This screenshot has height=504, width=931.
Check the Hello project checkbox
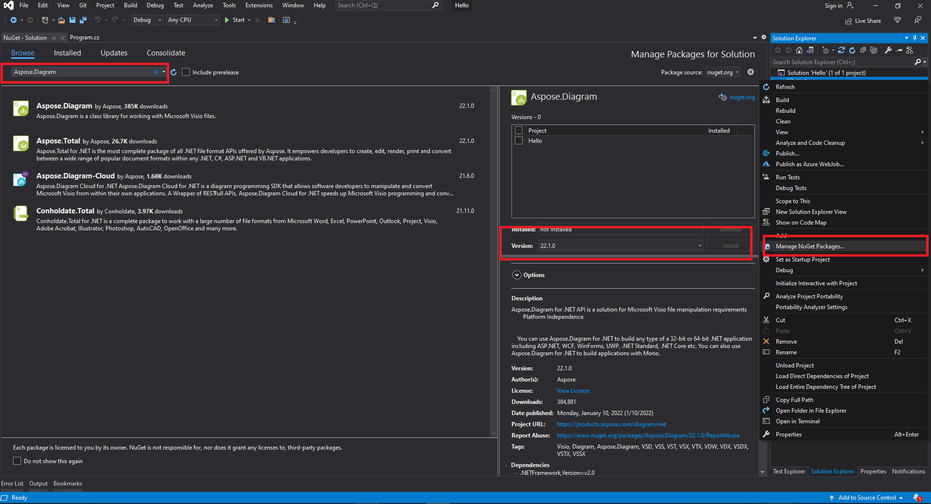pyautogui.click(x=519, y=140)
